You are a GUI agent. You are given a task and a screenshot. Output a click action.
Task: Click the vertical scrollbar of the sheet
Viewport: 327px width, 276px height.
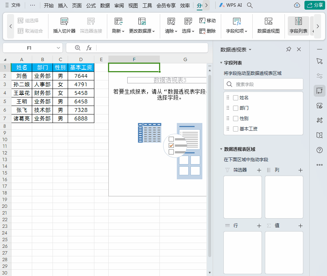[210, 163]
